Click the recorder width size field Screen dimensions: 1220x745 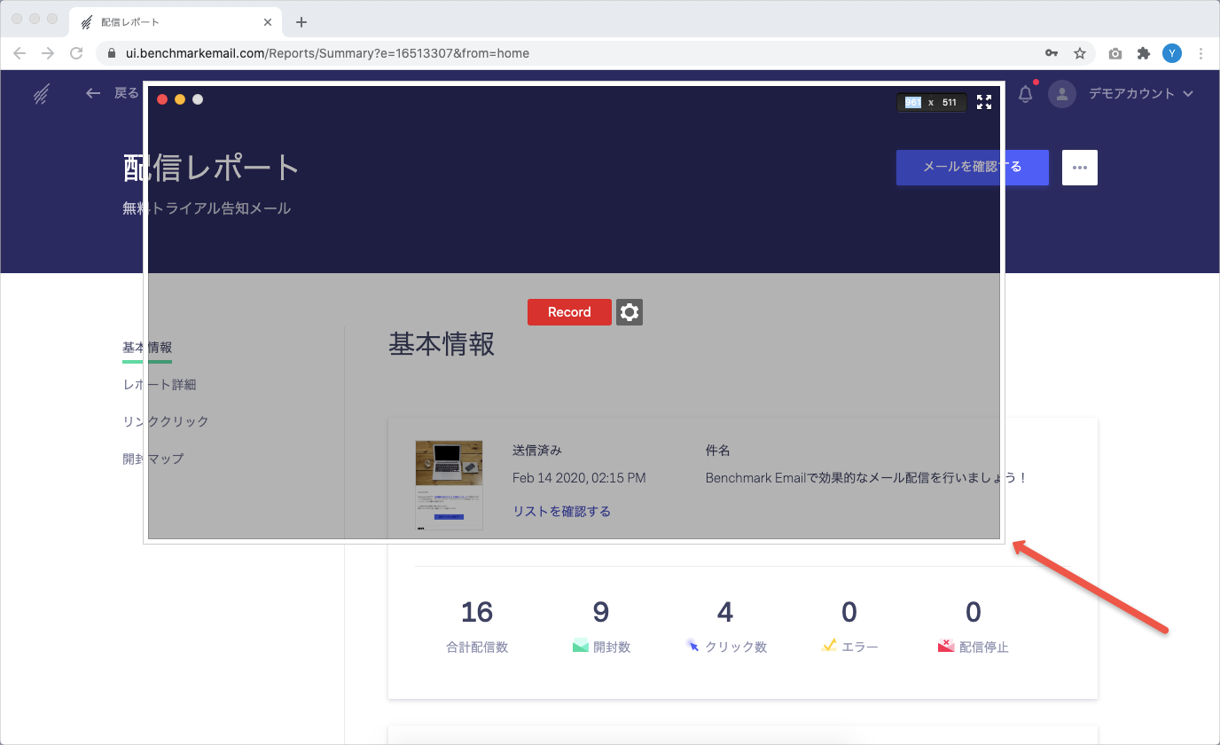point(912,103)
